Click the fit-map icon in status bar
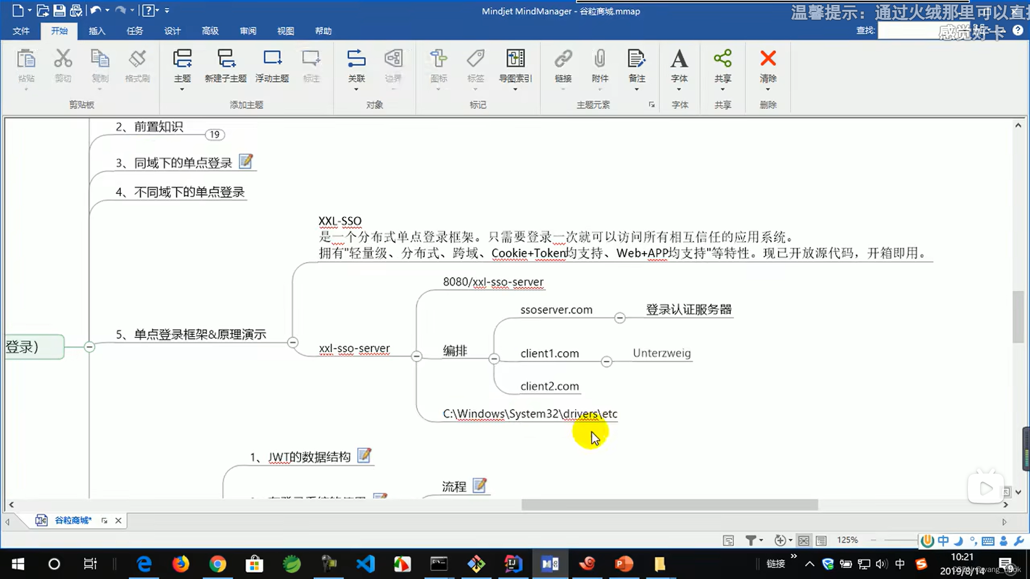The height and width of the screenshot is (579, 1030). 803,540
